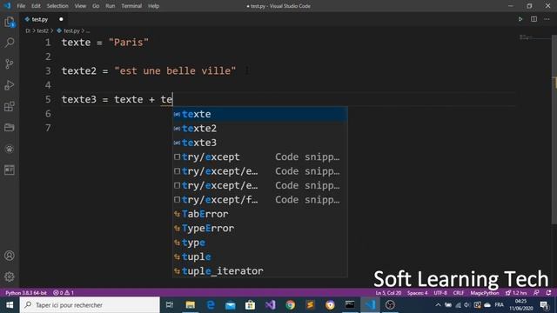Open the View menu
Screen dimensions: 557x313
pyautogui.click(x=80, y=6)
